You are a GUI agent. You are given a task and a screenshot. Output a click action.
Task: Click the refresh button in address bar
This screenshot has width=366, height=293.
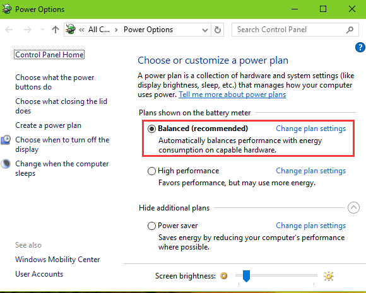click(x=217, y=30)
